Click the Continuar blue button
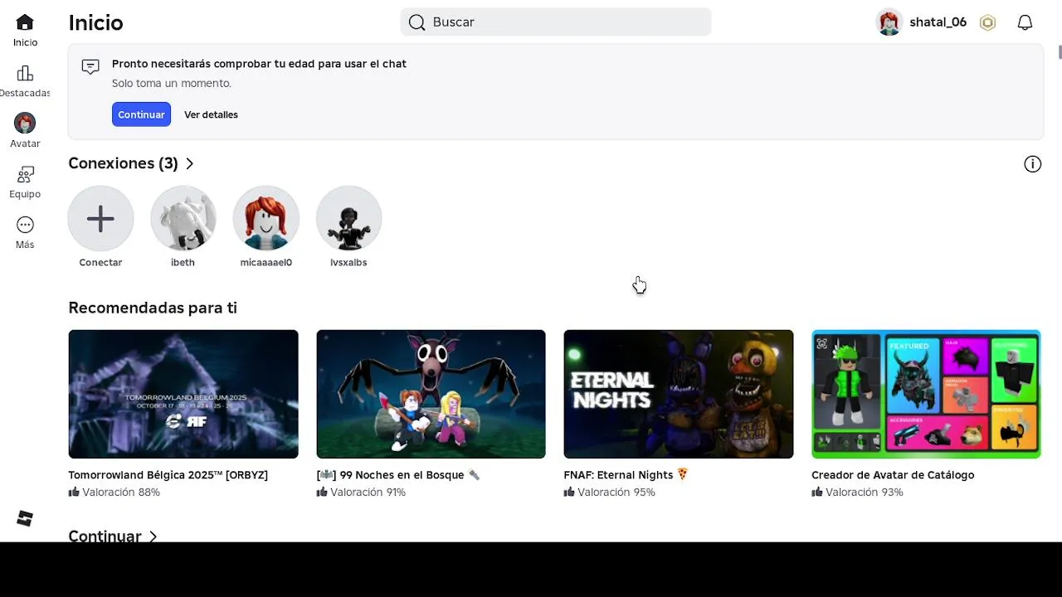 [x=141, y=114]
